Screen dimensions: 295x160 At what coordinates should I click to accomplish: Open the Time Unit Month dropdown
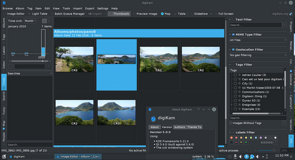[30, 21]
